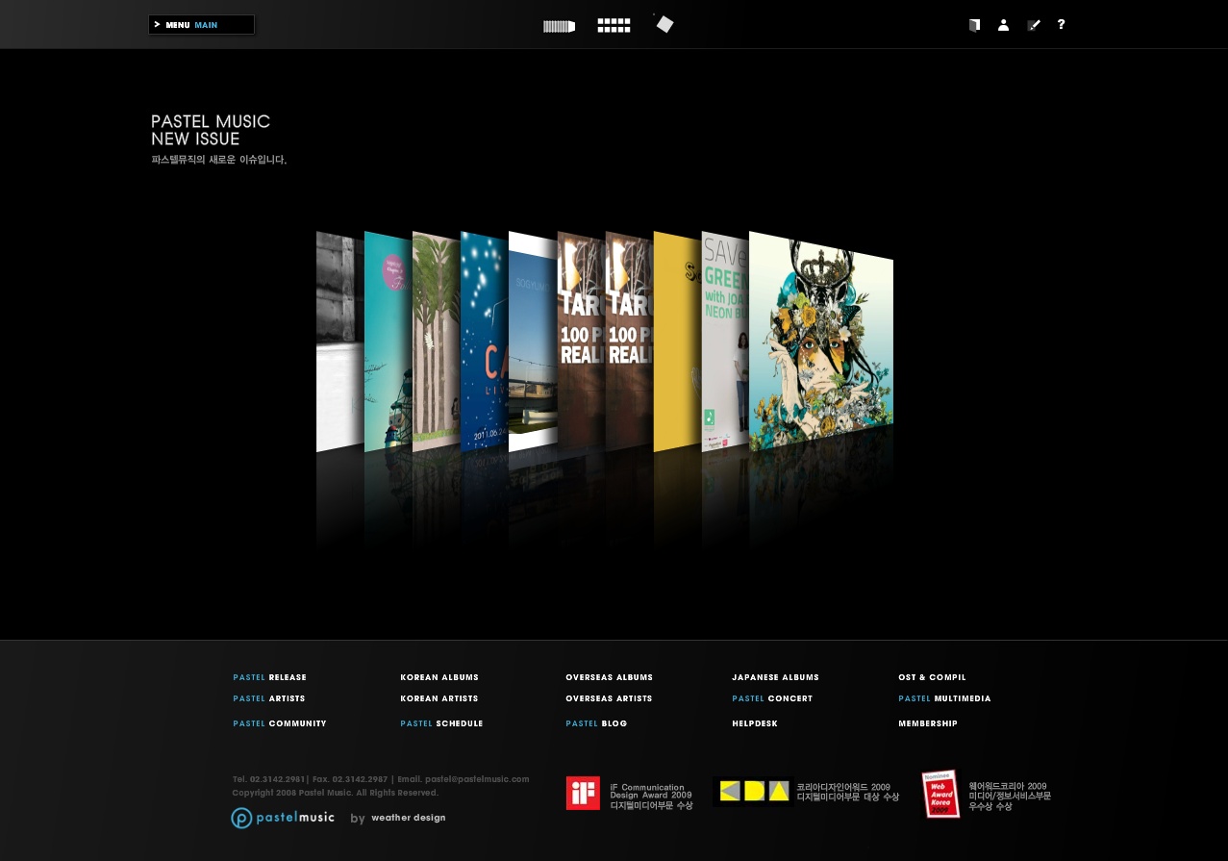Open HELPDESK link

[755, 723]
